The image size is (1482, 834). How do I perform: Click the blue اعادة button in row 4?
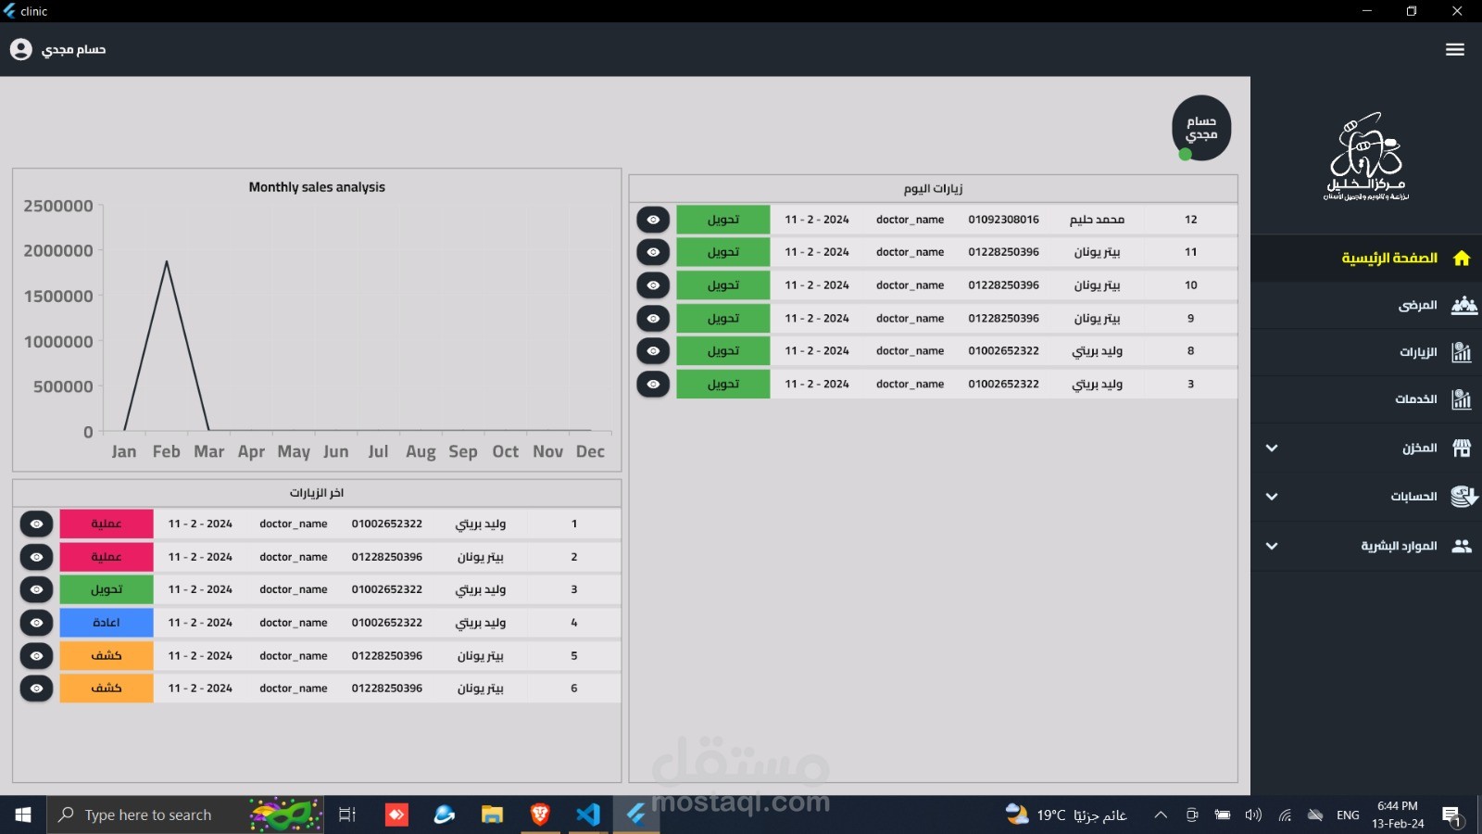coord(107,623)
